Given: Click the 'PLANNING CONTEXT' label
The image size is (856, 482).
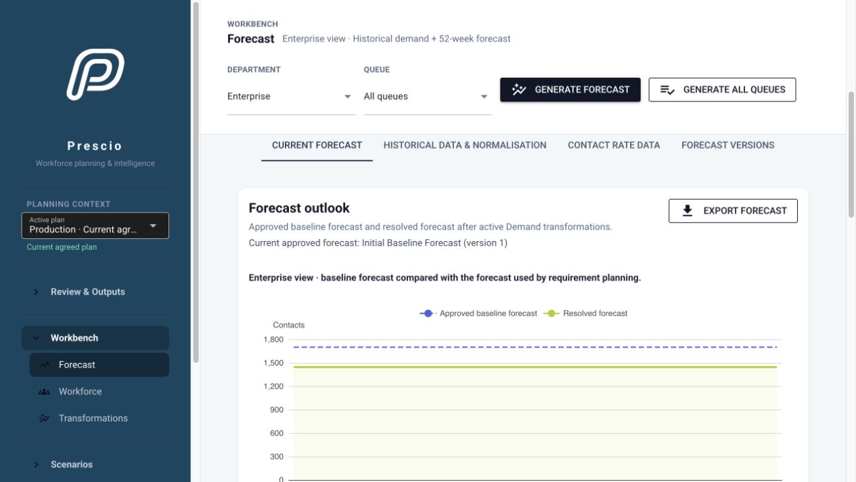Looking at the screenshot, I should pos(68,204).
